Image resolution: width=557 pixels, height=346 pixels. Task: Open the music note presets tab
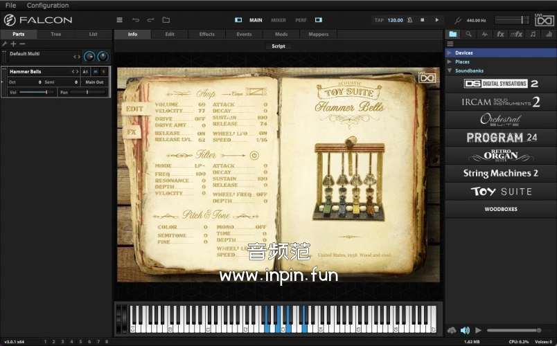click(x=532, y=34)
